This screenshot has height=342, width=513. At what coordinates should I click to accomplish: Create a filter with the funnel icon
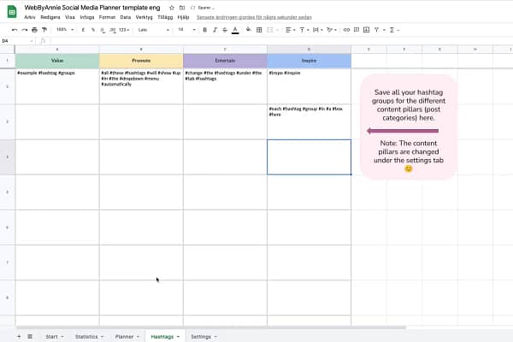376,30
